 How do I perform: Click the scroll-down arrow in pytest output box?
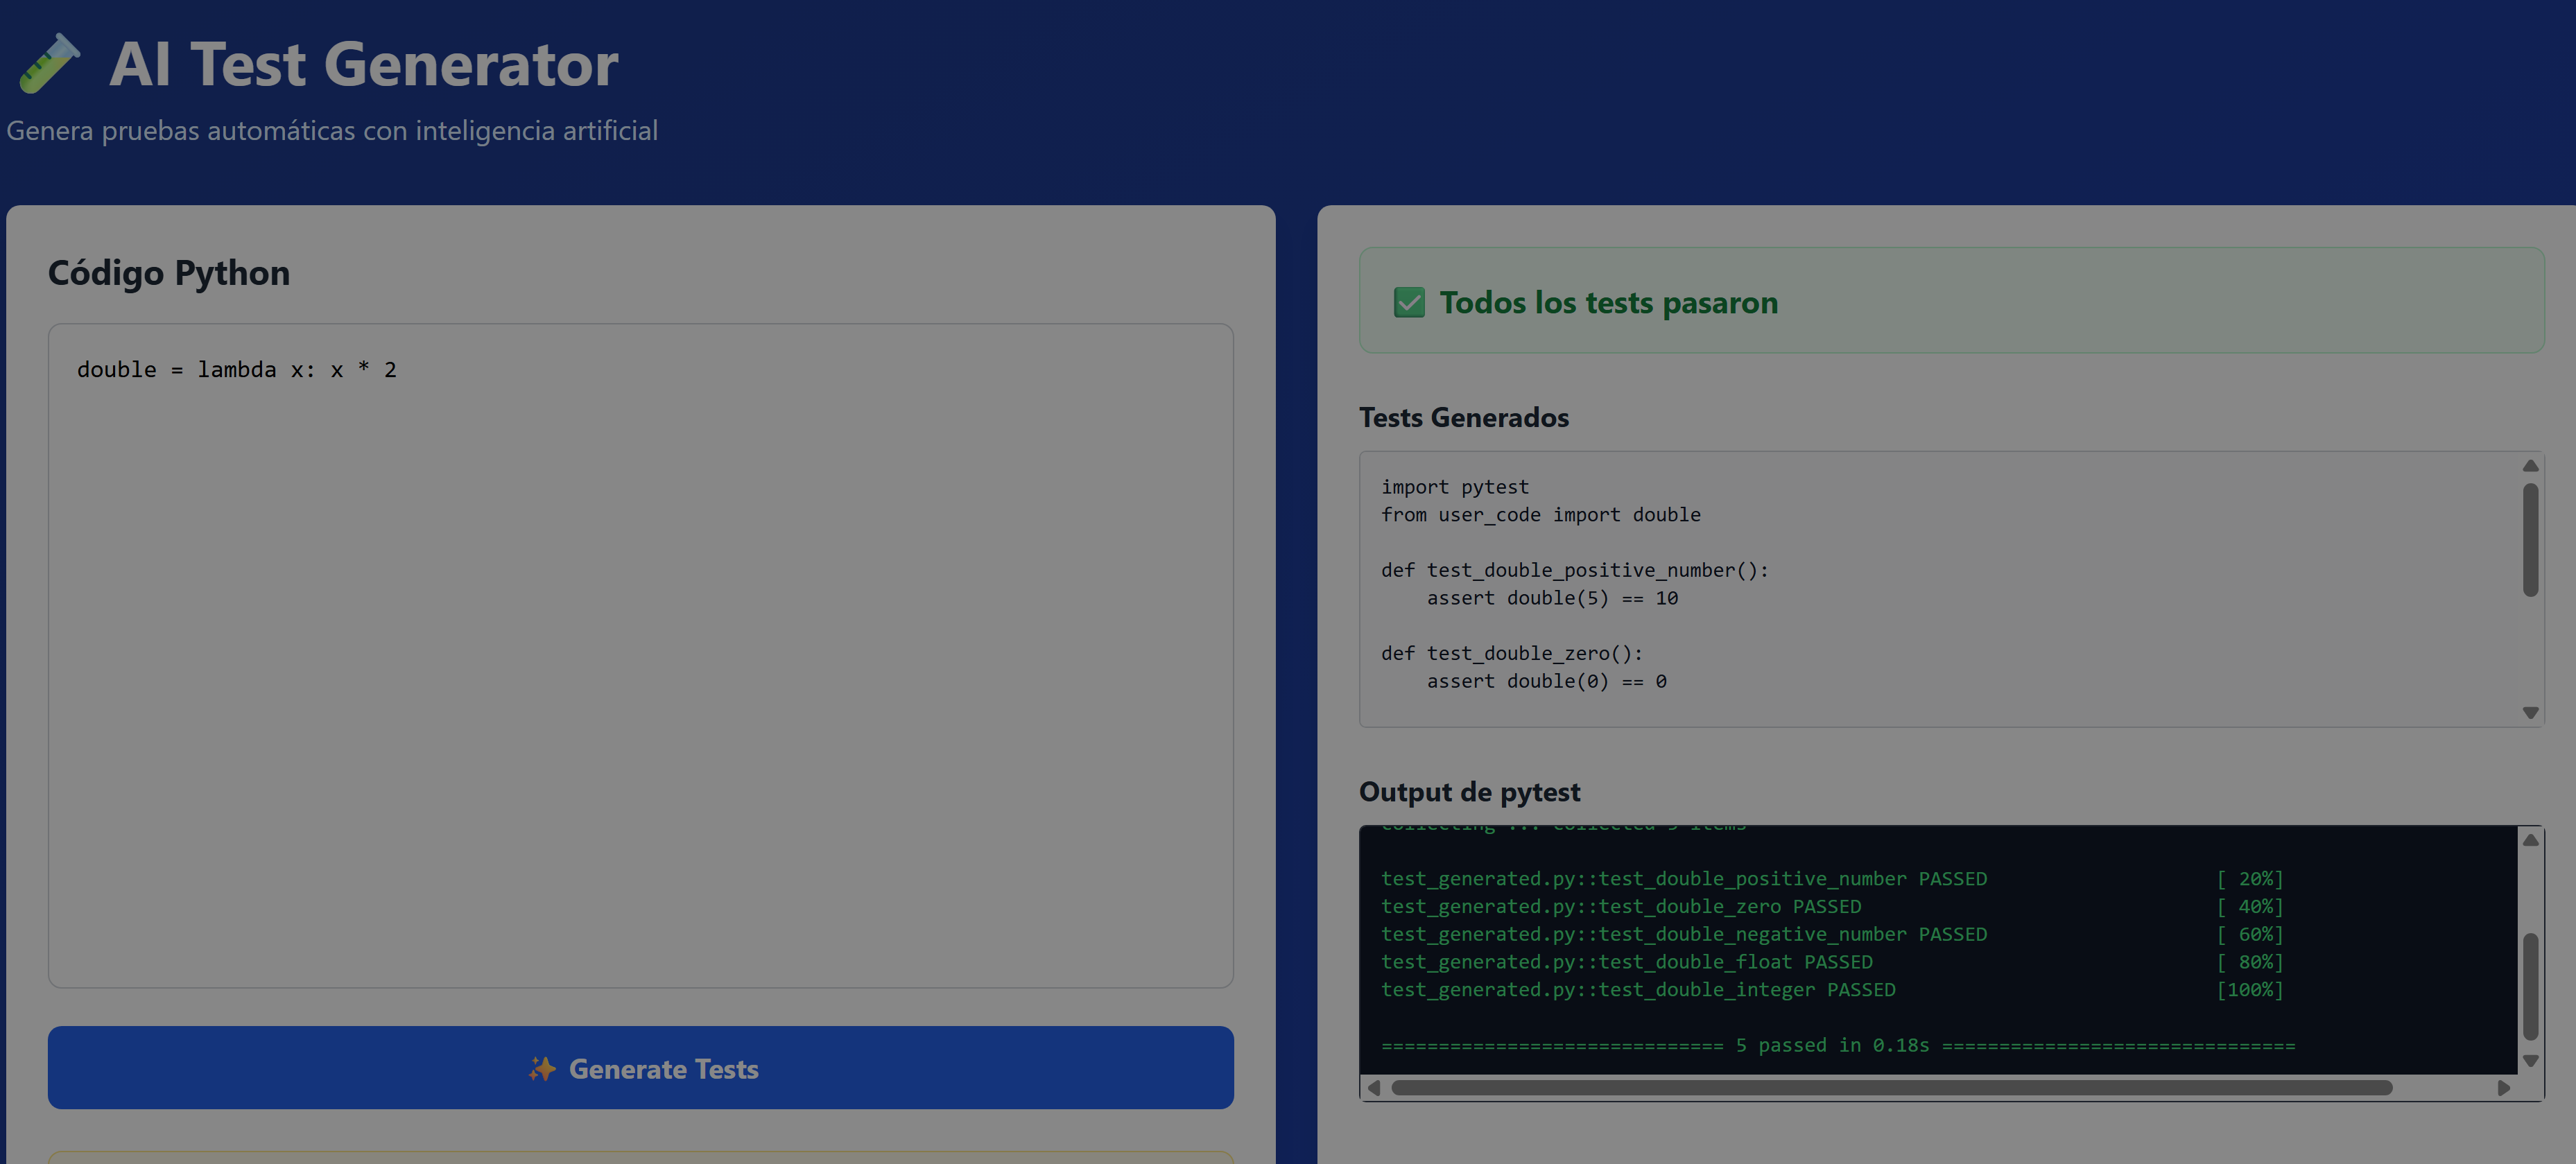point(2530,1061)
